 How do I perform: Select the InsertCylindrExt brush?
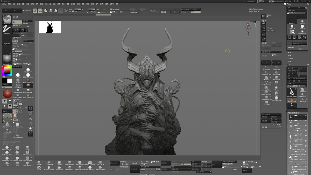[7, 130]
